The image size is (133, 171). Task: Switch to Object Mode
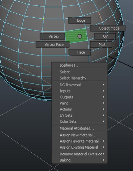click(x=108, y=28)
